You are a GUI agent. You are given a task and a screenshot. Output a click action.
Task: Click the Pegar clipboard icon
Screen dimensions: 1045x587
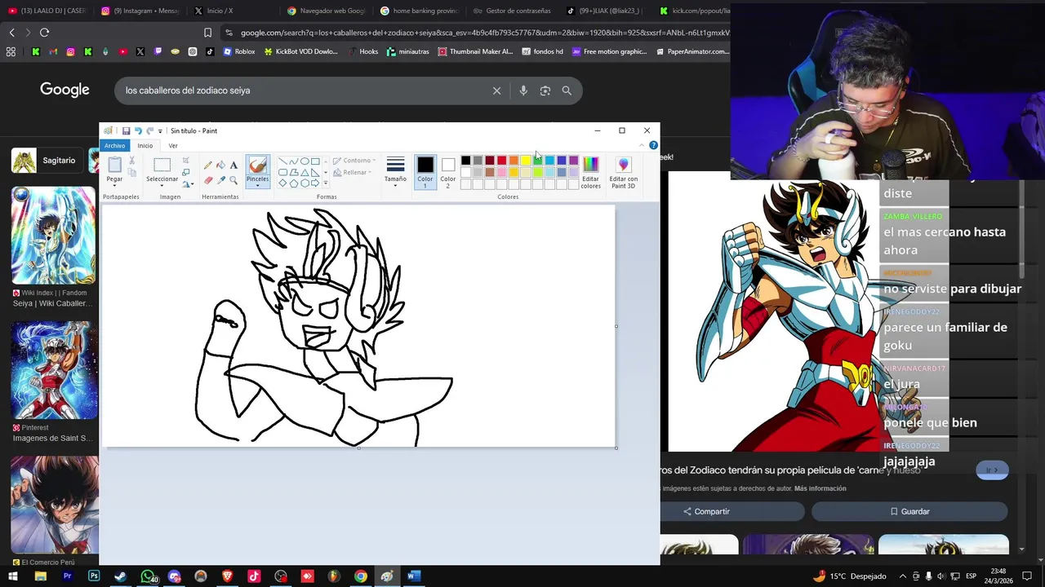pos(114,165)
